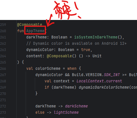
Task: Click line number 272 in the gutter
Action: pos(3,106)
